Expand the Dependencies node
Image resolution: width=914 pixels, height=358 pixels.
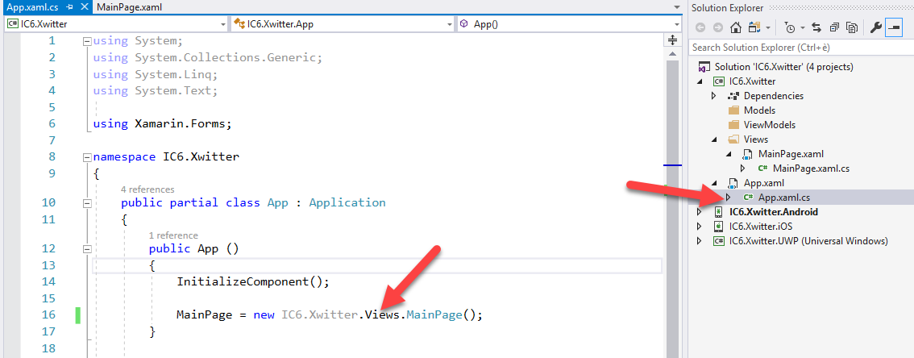click(713, 96)
